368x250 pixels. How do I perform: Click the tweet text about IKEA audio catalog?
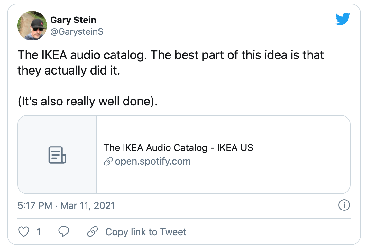(170, 63)
